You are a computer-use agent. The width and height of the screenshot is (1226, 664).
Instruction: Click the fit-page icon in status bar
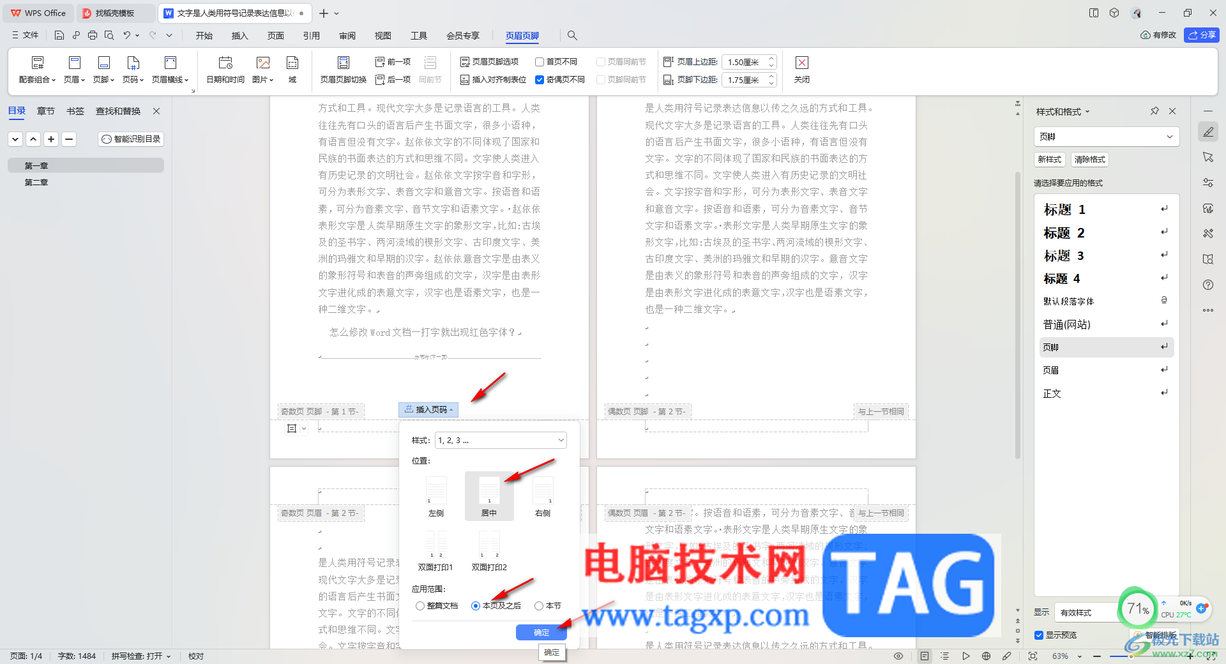pyautogui.click(x=1033, y=656)
